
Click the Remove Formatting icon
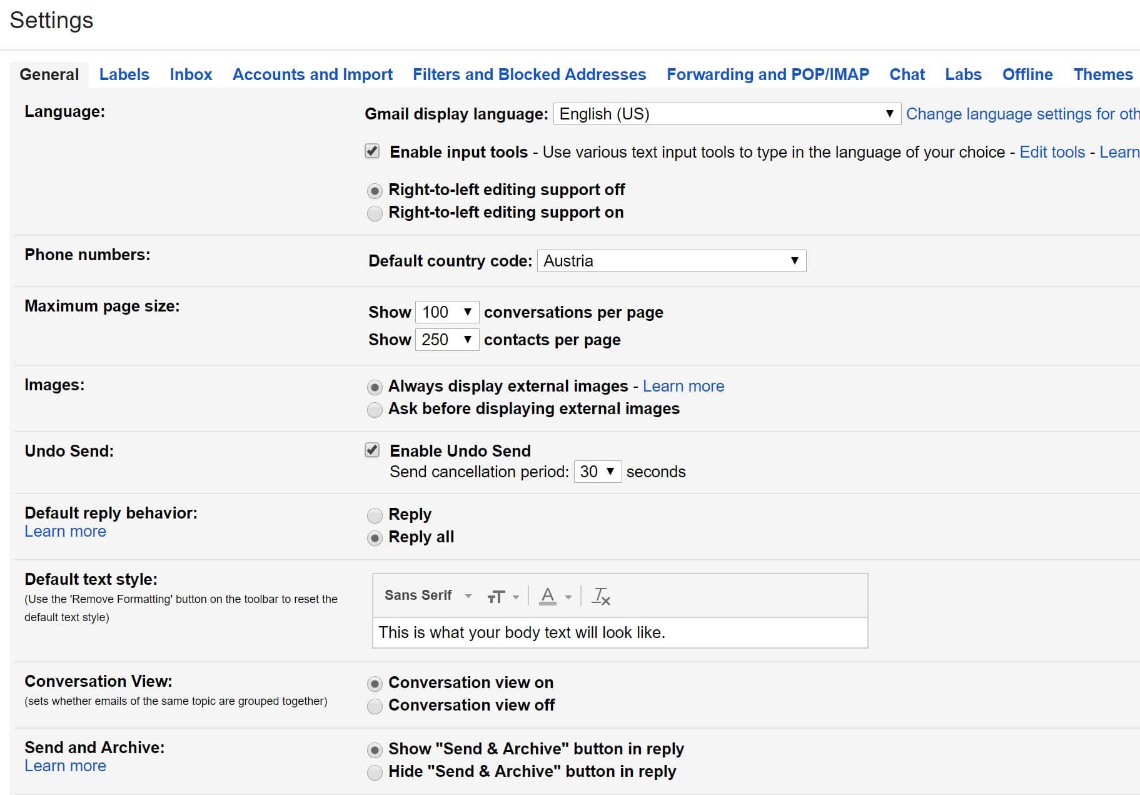[600, 596]
